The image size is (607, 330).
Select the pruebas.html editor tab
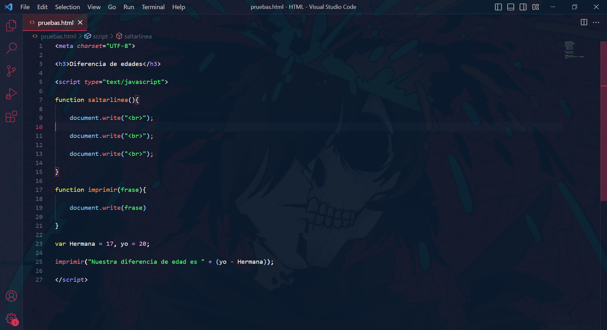point(55,23)
